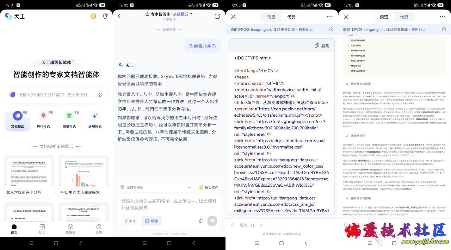Dismiss the PC notice banner in code view

pyautogui.click(x=331, y=30)
